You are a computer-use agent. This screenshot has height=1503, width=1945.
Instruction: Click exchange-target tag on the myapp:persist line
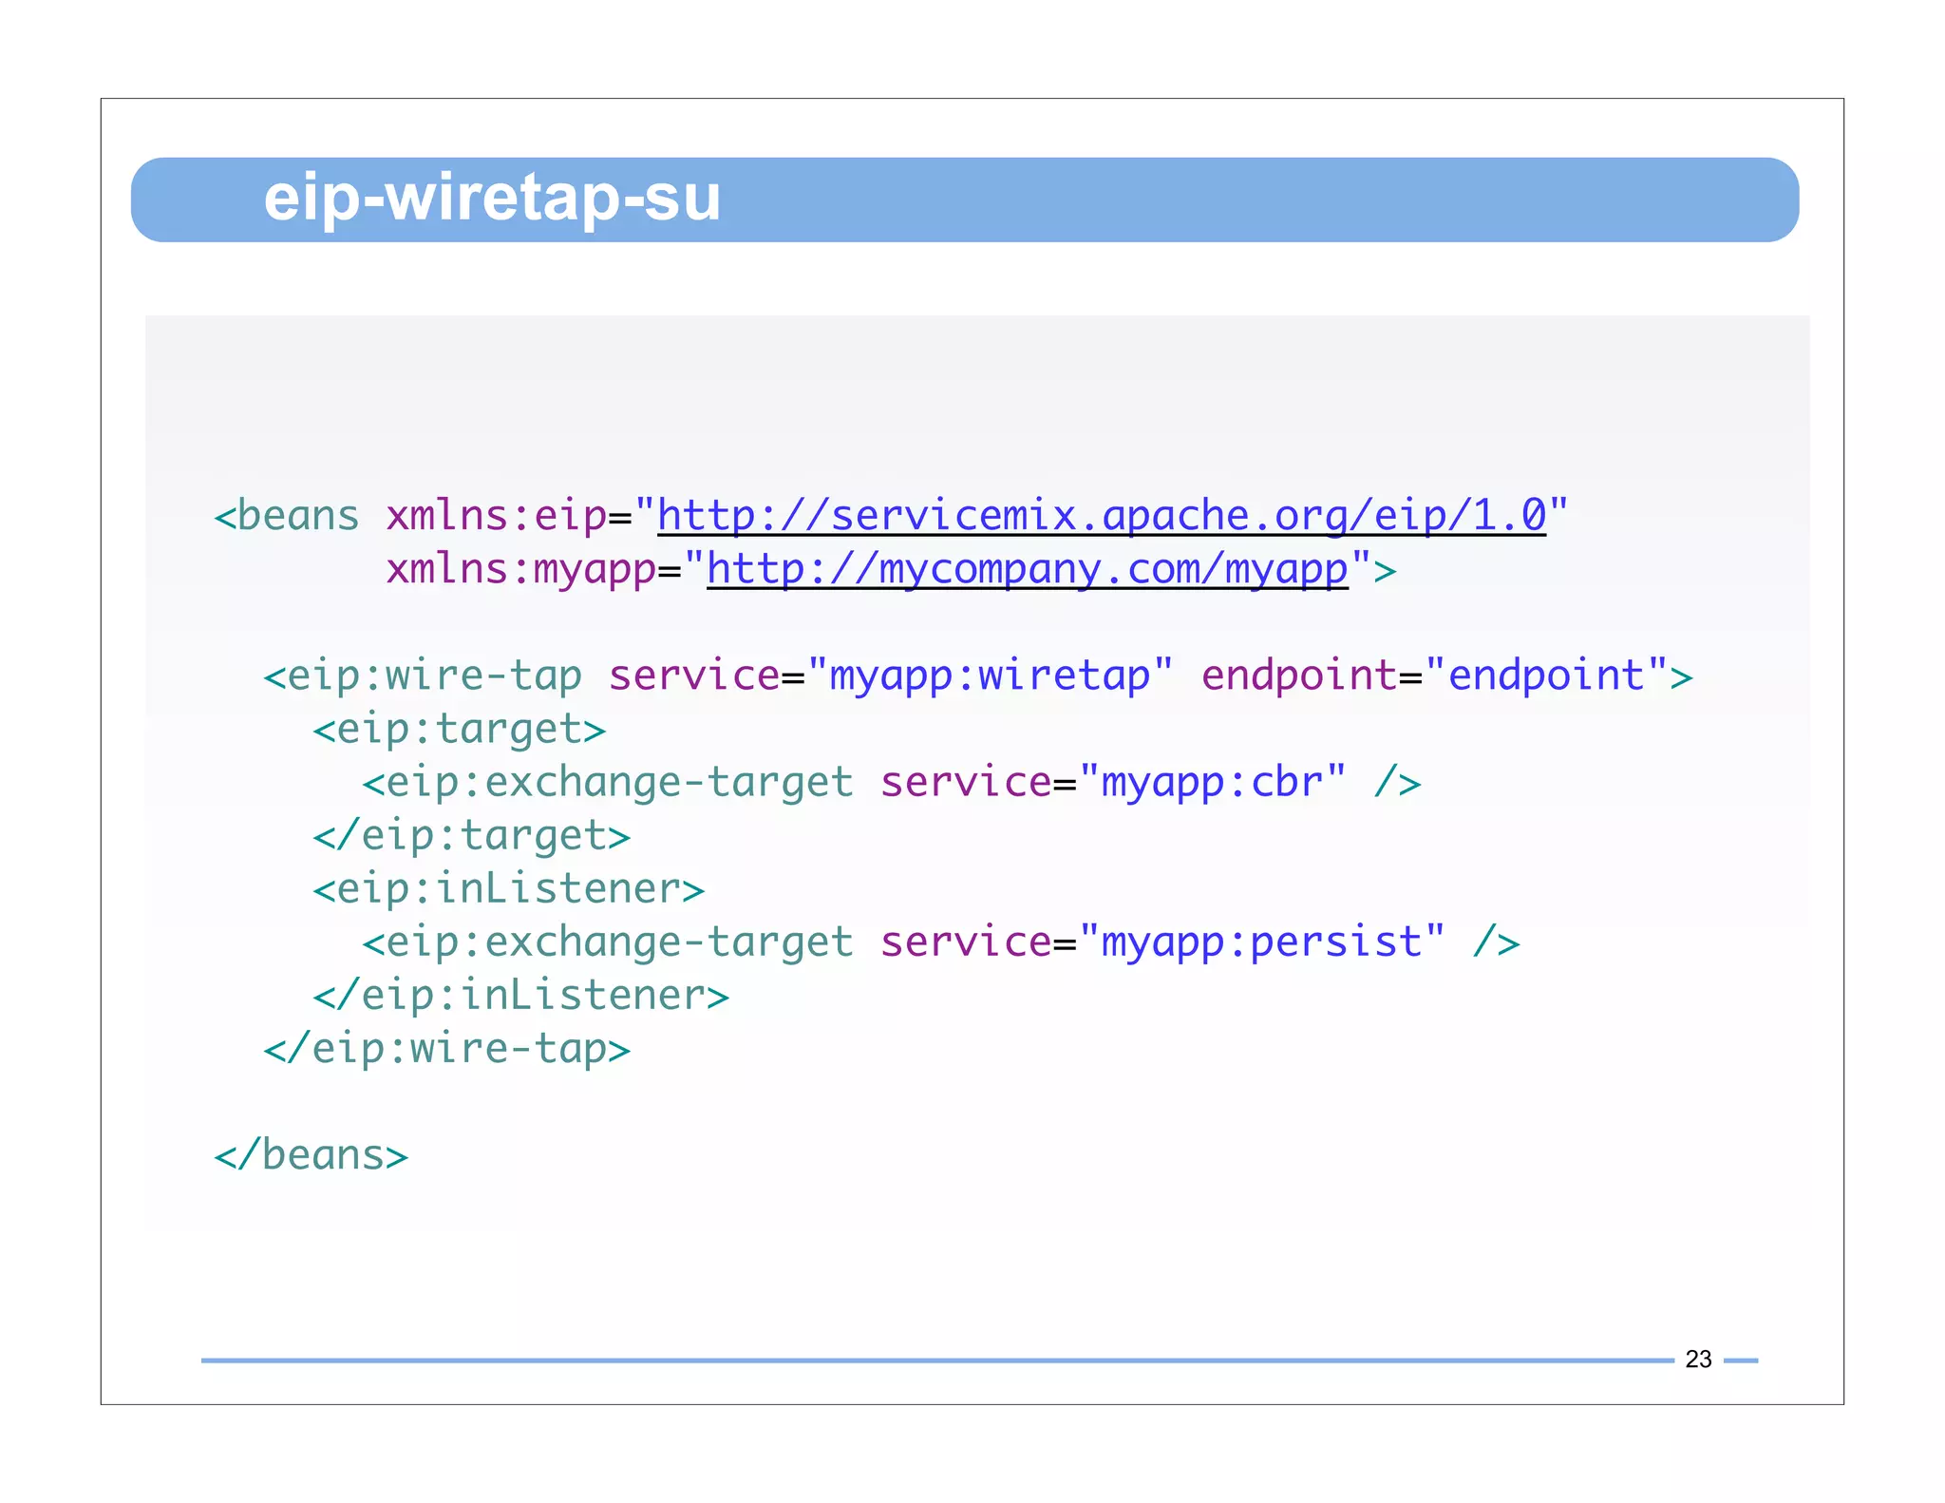608,942
